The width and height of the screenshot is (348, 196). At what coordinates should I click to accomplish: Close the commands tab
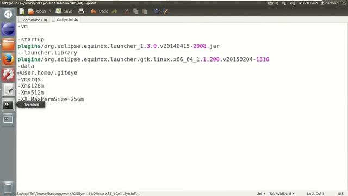tap(46, 20)
